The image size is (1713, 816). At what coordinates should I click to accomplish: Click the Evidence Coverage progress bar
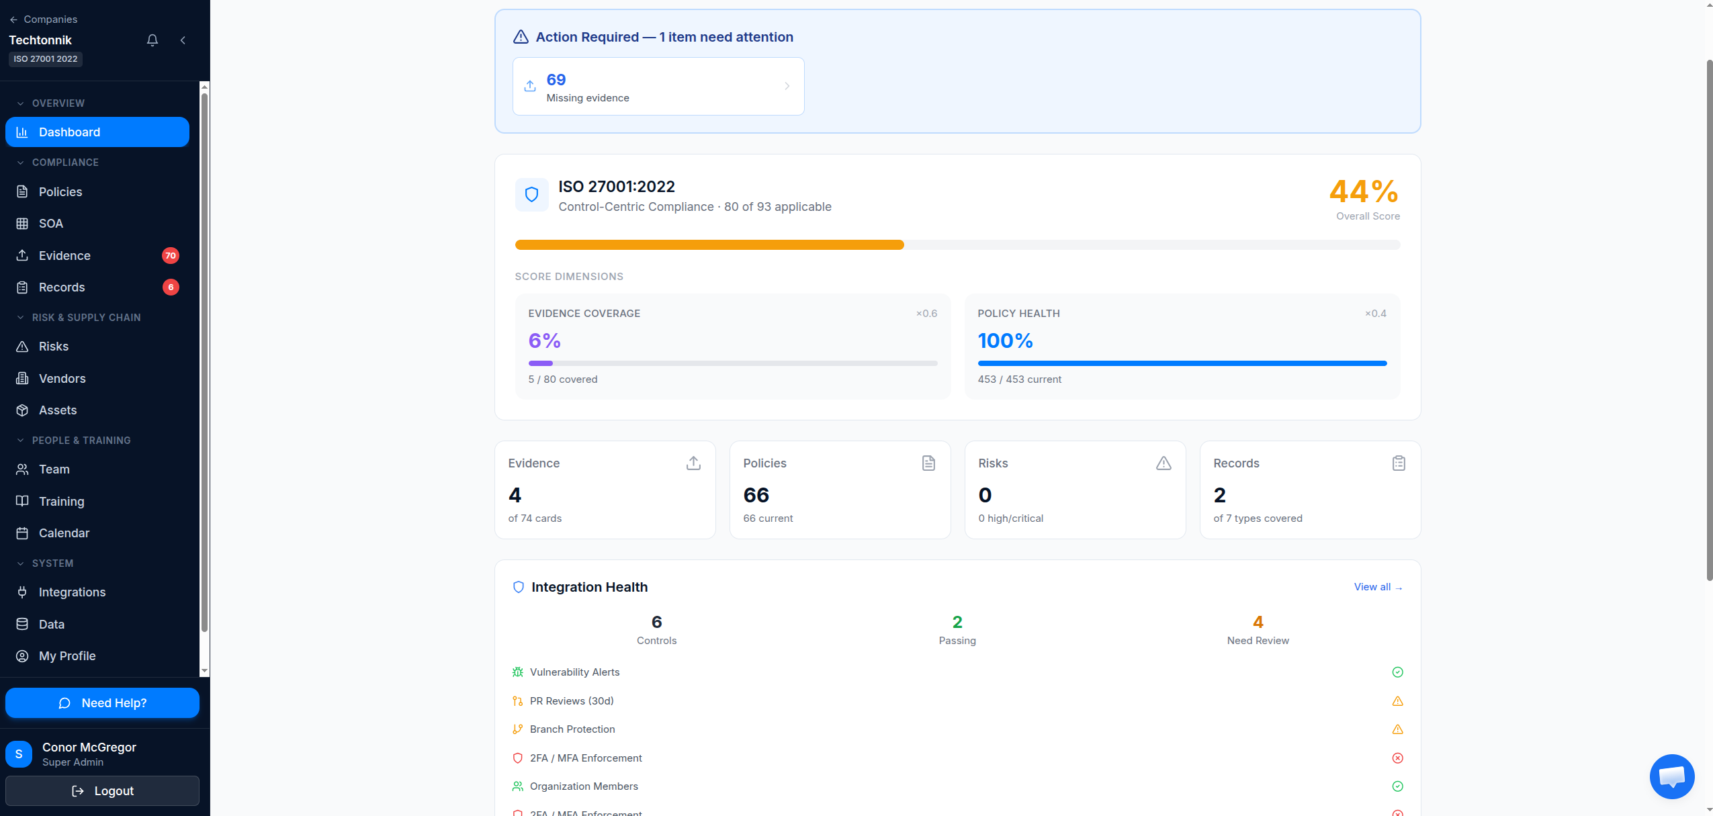[x=733, y=363]
